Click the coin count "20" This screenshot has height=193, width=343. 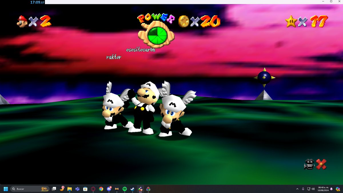pos(210,21)
